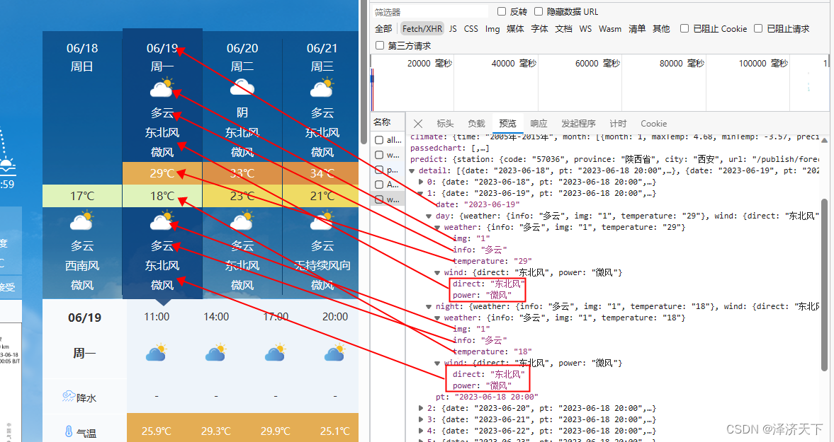The height and width of the screenshot is (442, 834).
Task: Select the 06/18 周日 forecast column
Action: (82, 165)
